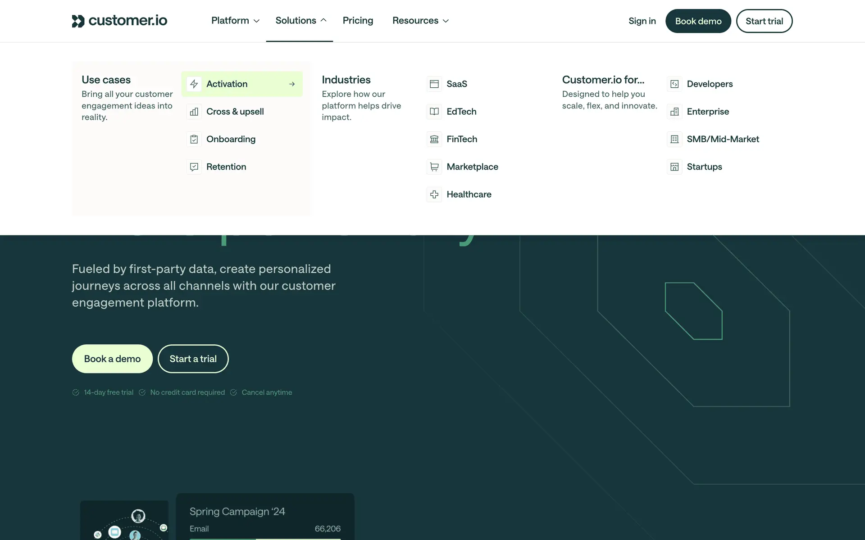Click the EdTech open book icon
The width and height of the screenshot is (865, 540).
(434, 112)
